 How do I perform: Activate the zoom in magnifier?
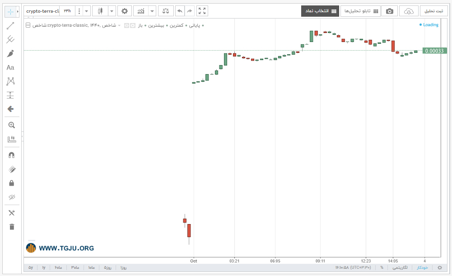(x=12, y=125)
